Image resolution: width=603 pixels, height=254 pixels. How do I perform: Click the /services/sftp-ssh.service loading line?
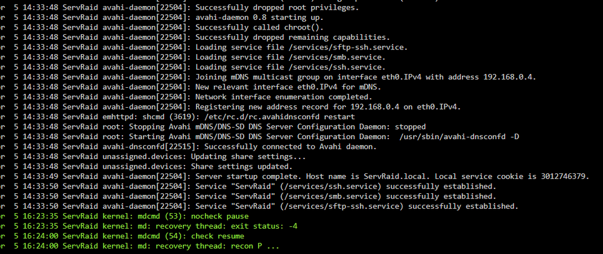[x=204, y=48]
